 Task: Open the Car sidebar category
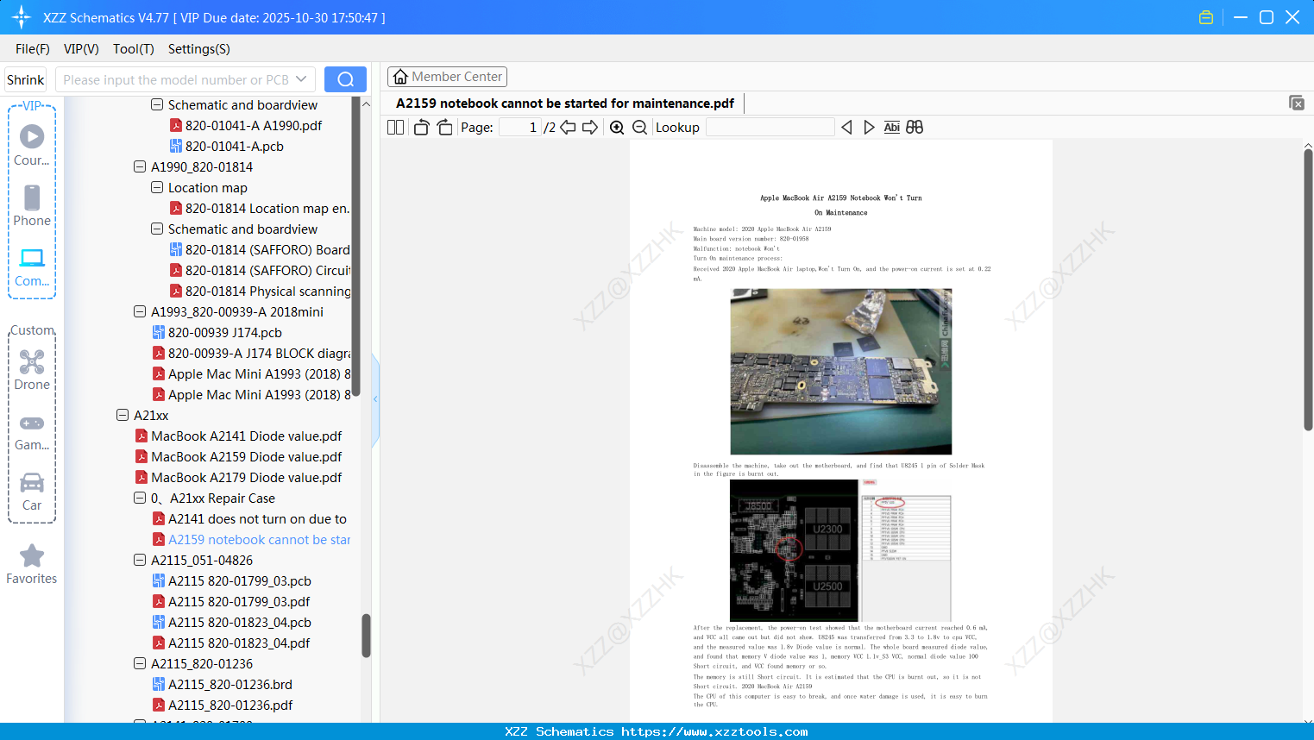32,492
